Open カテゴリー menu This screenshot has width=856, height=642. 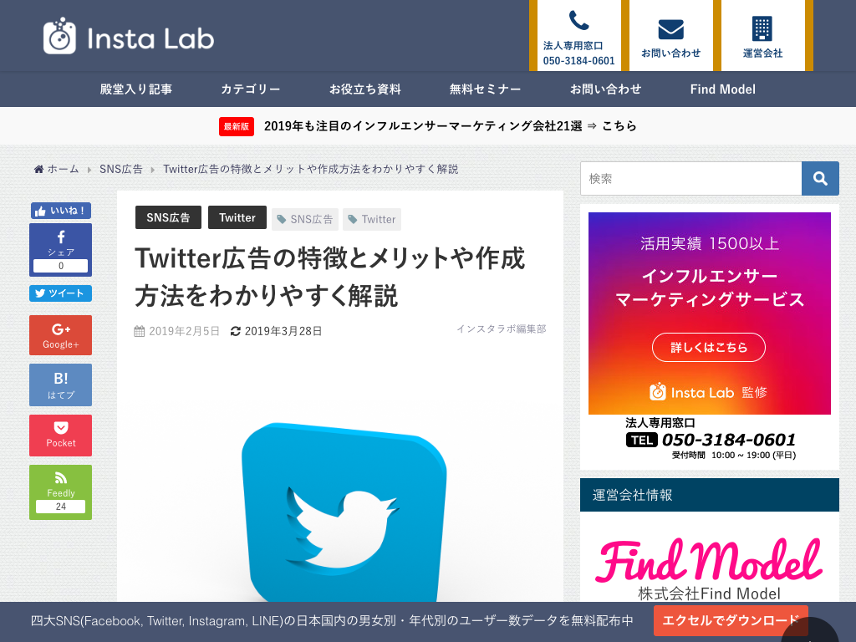tap(251, 89)
